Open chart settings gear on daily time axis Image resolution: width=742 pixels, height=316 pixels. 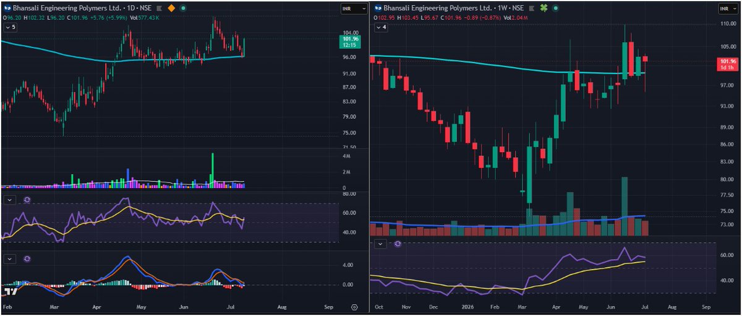354,307
